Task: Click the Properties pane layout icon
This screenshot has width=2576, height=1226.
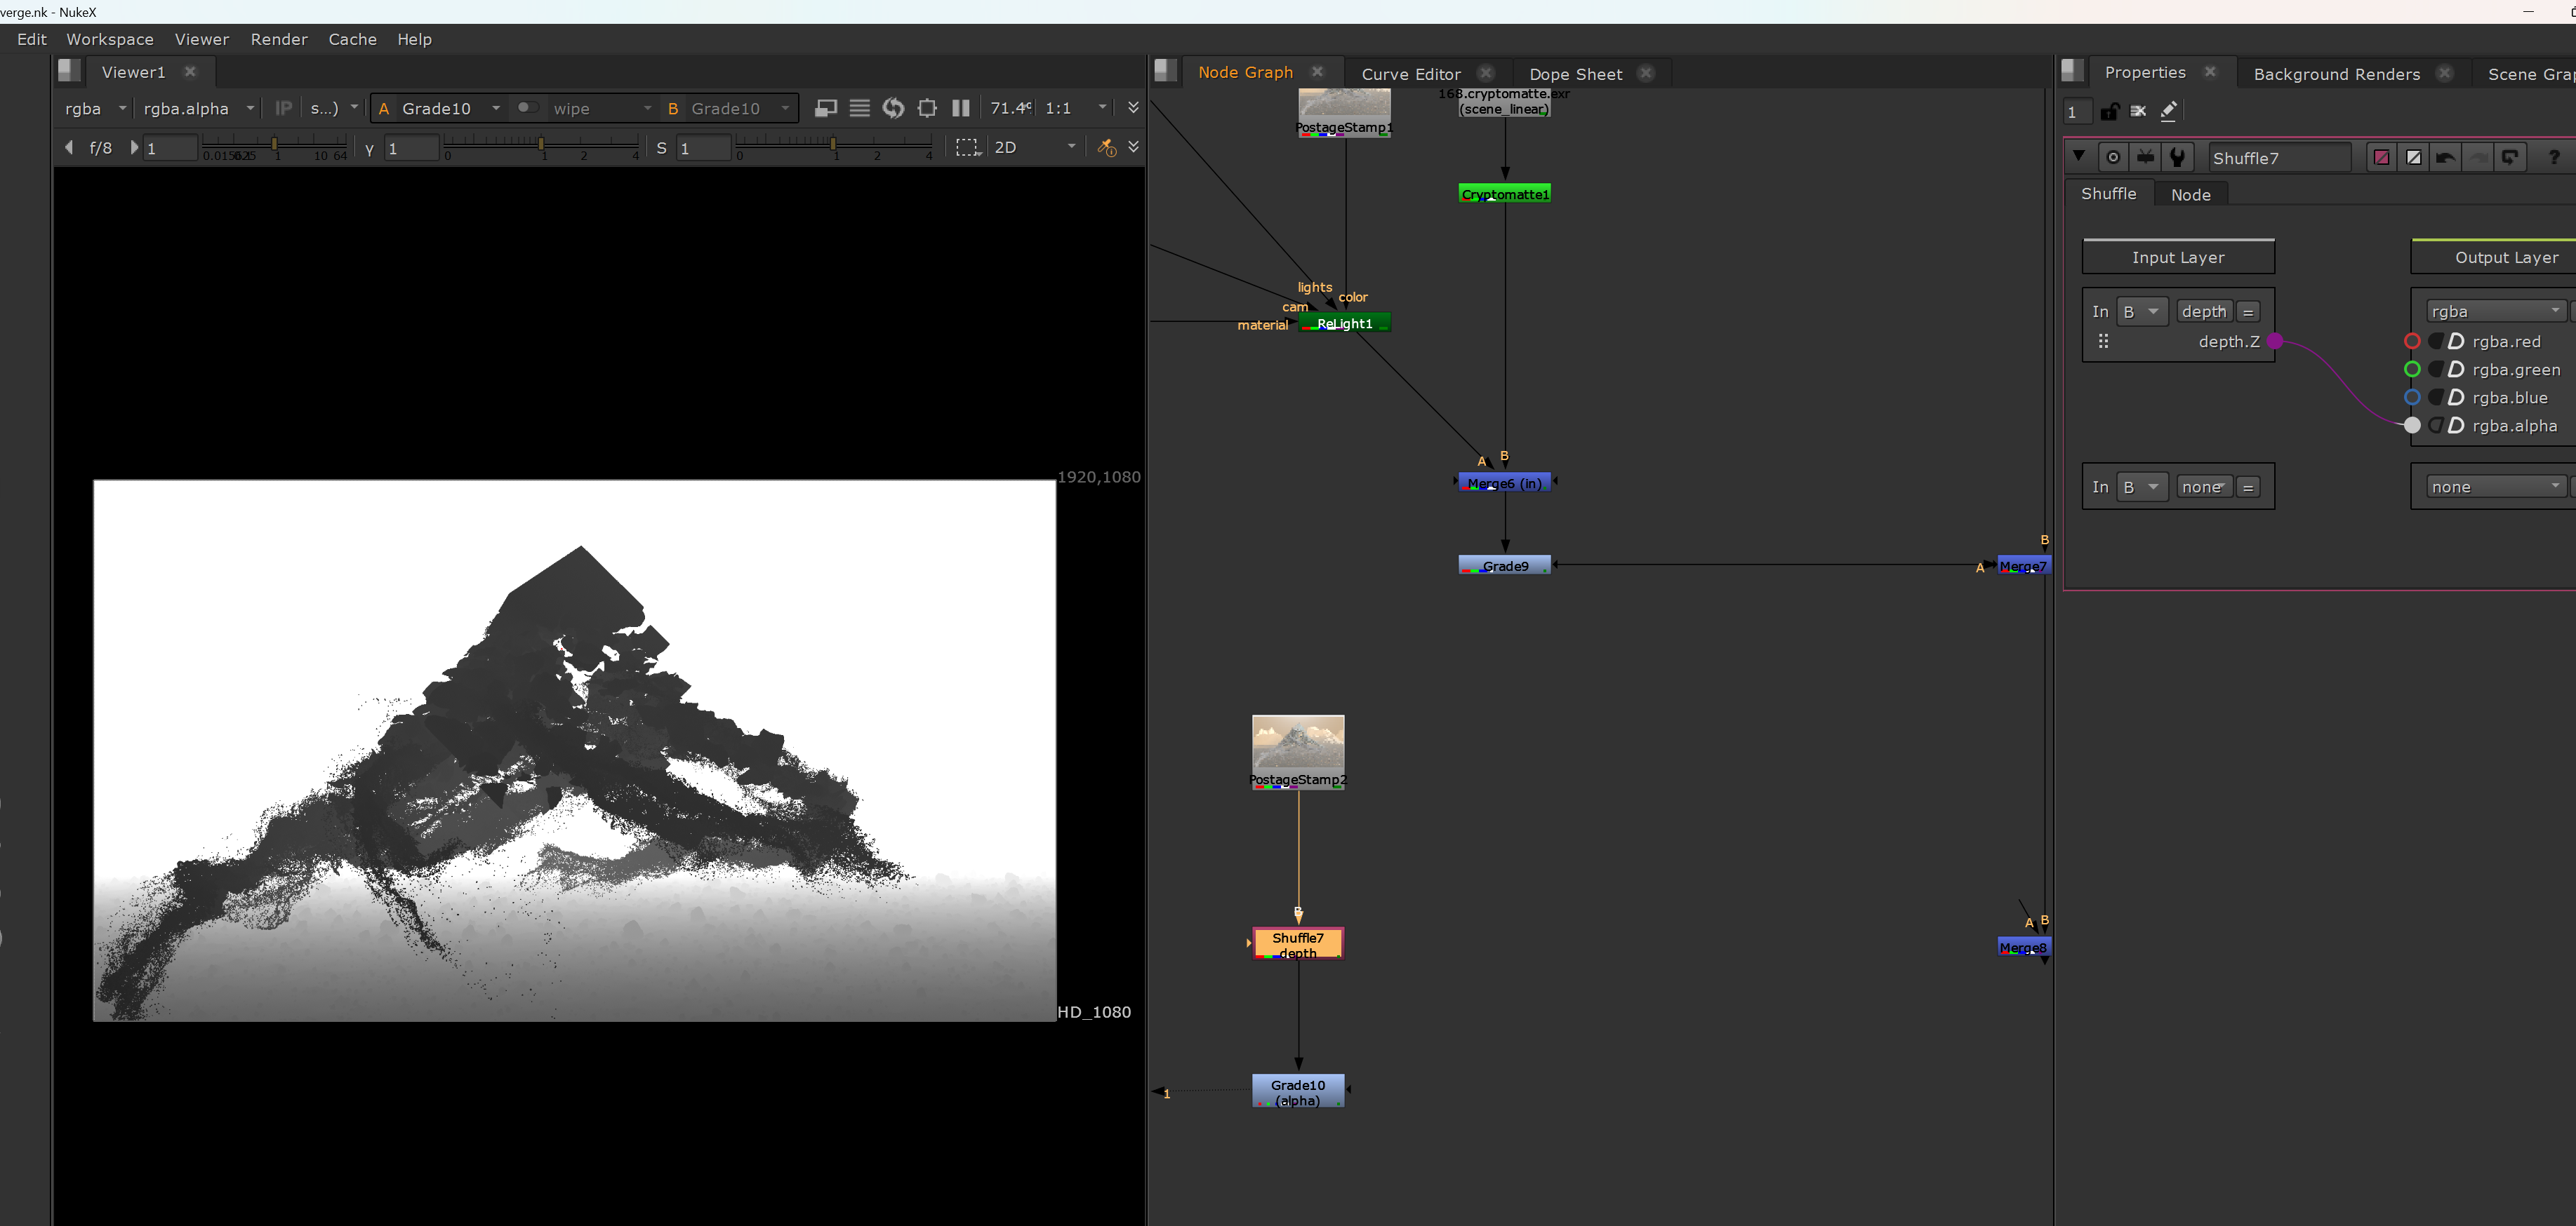Action: [2072, 70]
